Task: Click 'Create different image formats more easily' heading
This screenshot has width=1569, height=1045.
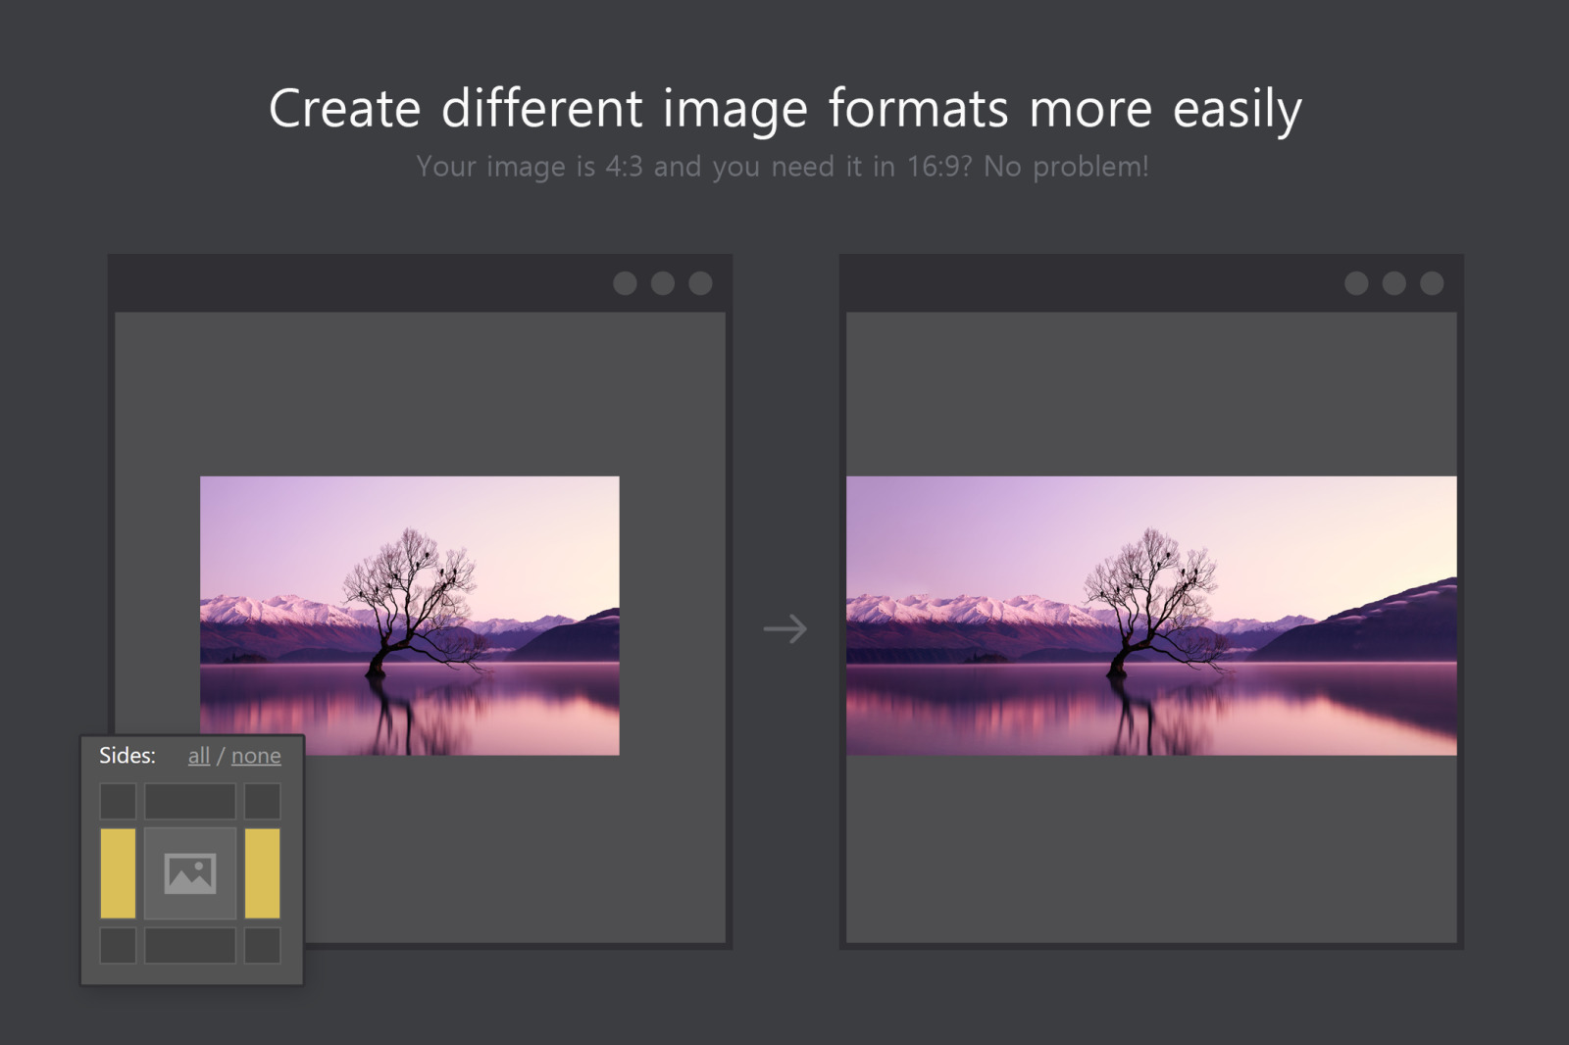Action: (785, 109)
